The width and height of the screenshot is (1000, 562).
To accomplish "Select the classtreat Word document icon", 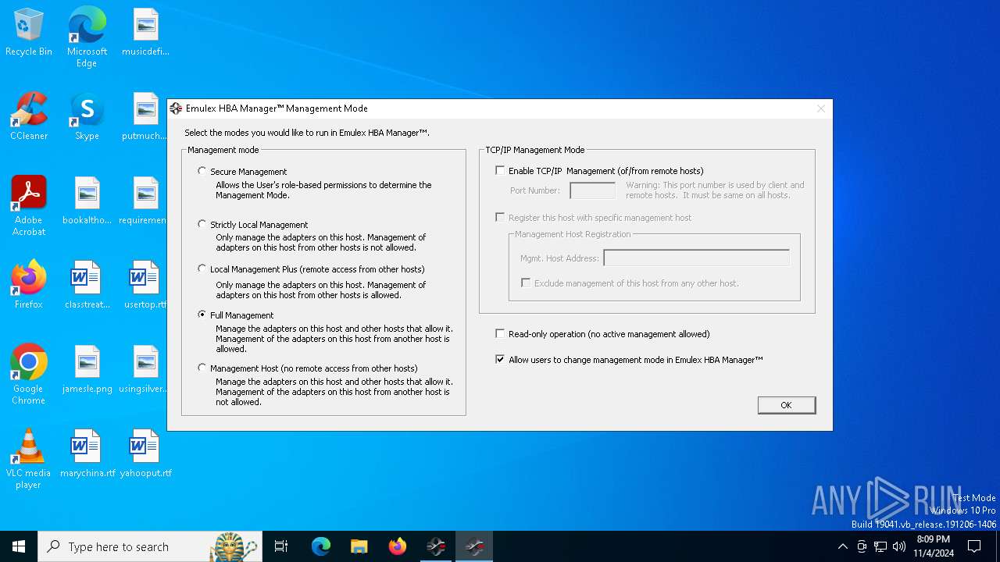I will [87, 286].
